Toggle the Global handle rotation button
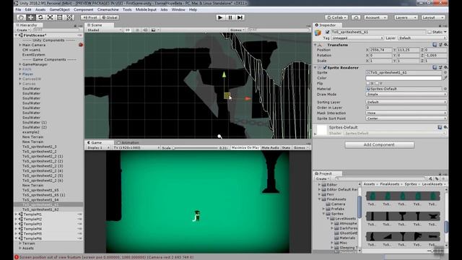This screenshot has height=260, width=462. [x=110, y=17]
